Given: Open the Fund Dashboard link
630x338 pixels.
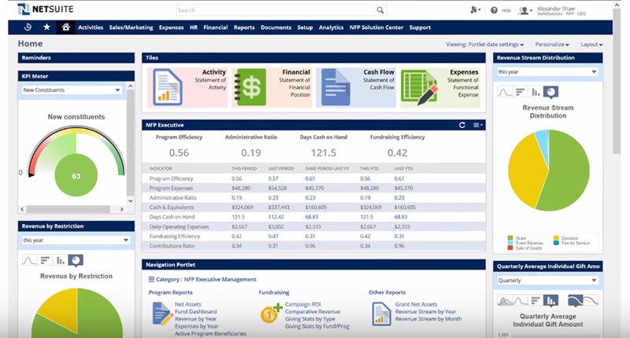Looking at the screenshot, I should 195,311.
